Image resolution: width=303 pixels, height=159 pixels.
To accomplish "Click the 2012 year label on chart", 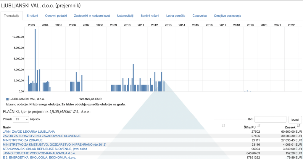I will pyautogui.click(x=154, y=25).
